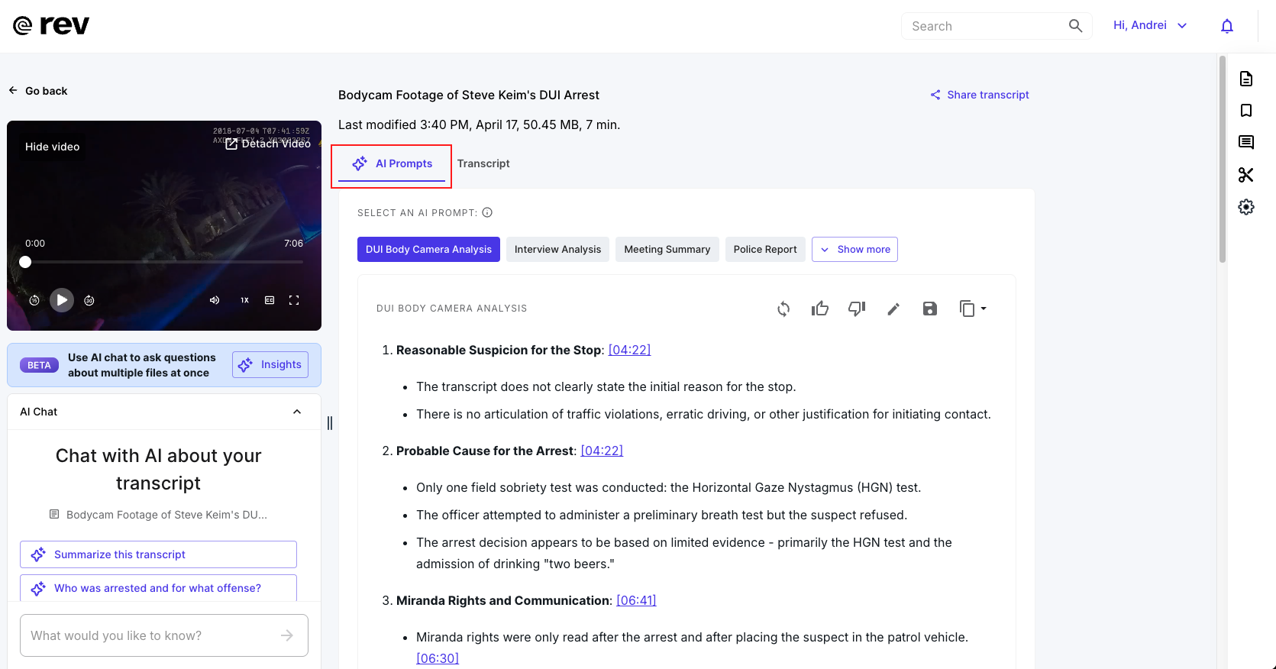Open the copy options dropdown arrow

coord(984,309)
